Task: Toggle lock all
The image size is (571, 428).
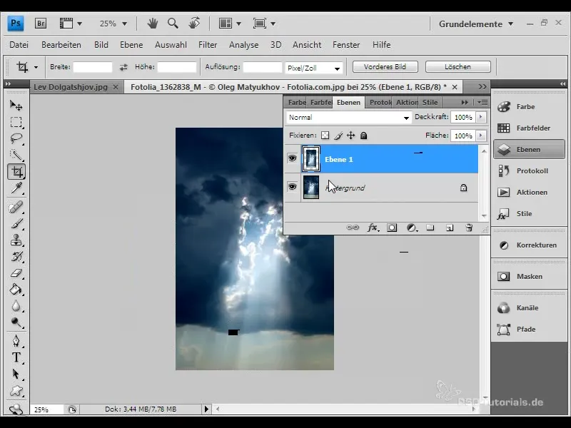Action: [x=363, y=136]
